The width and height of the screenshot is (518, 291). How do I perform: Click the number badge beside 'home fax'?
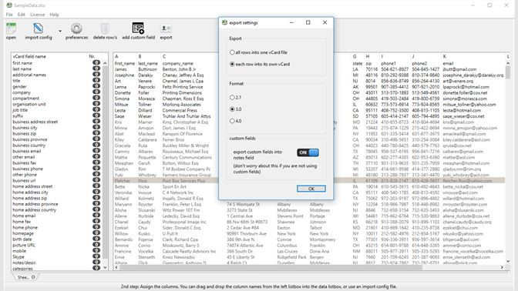coord(96,222)
